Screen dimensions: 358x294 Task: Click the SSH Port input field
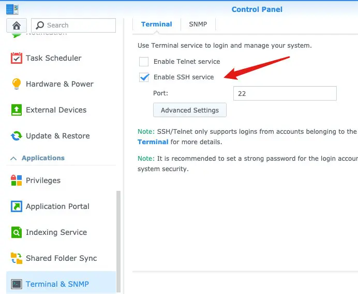[285, 93]
